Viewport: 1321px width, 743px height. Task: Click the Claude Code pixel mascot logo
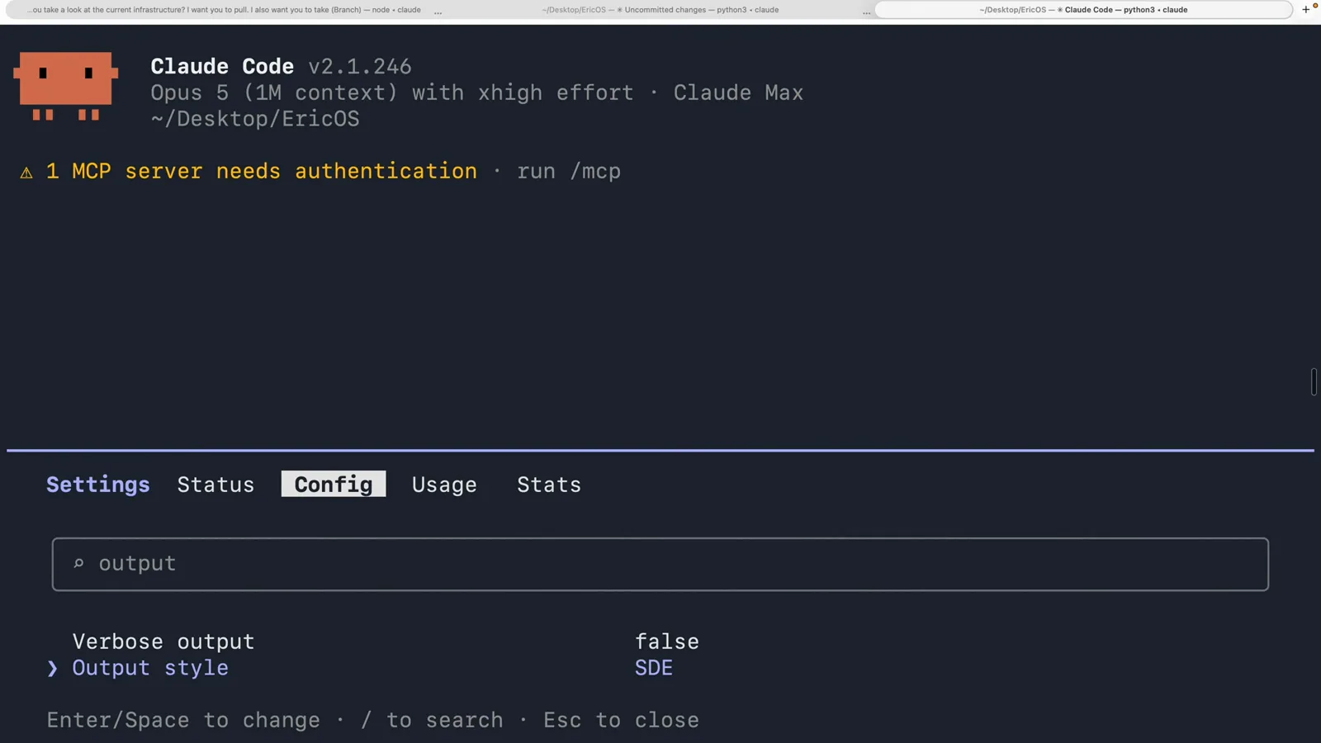point(66,86)
